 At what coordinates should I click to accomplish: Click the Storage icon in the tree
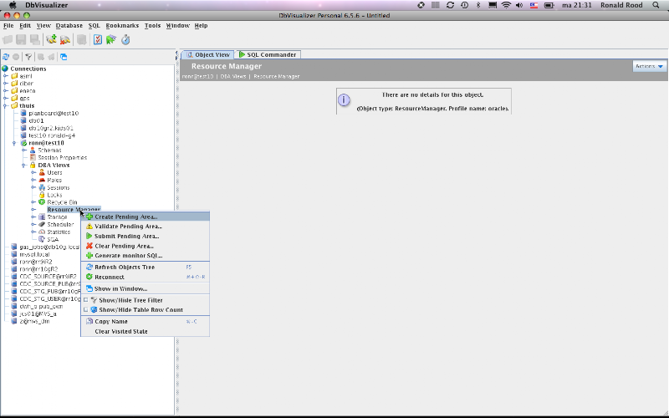click(42, 217)
